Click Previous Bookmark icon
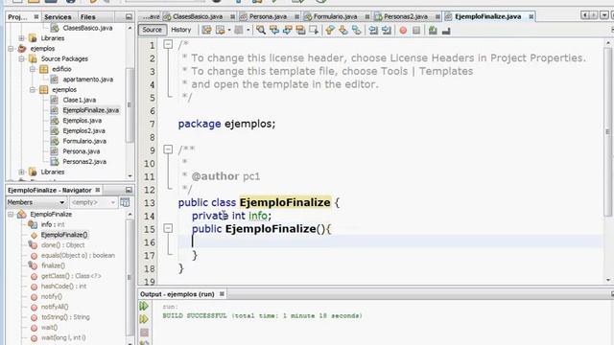 click(330, 30)
